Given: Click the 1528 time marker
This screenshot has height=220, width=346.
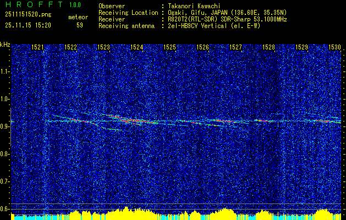Looking at the screenshot, I should coord(269,47).
